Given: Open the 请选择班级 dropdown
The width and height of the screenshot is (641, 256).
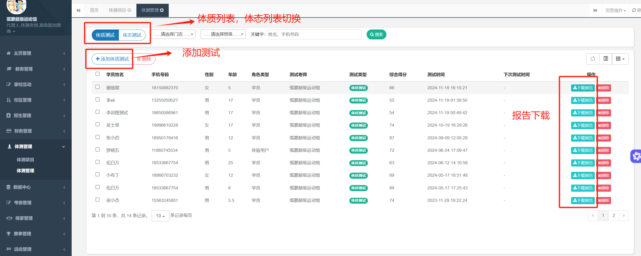Looking at the screenshot, I should tap(223, 34).
